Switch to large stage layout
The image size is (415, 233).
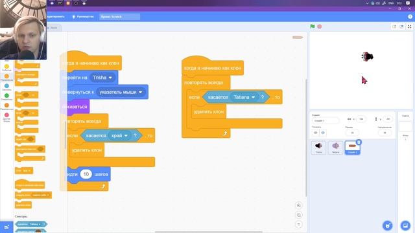[x=401, y=27]
